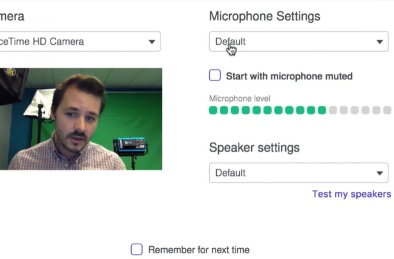
Task: Click the Microphone level label text
Action: pos(240,98)
